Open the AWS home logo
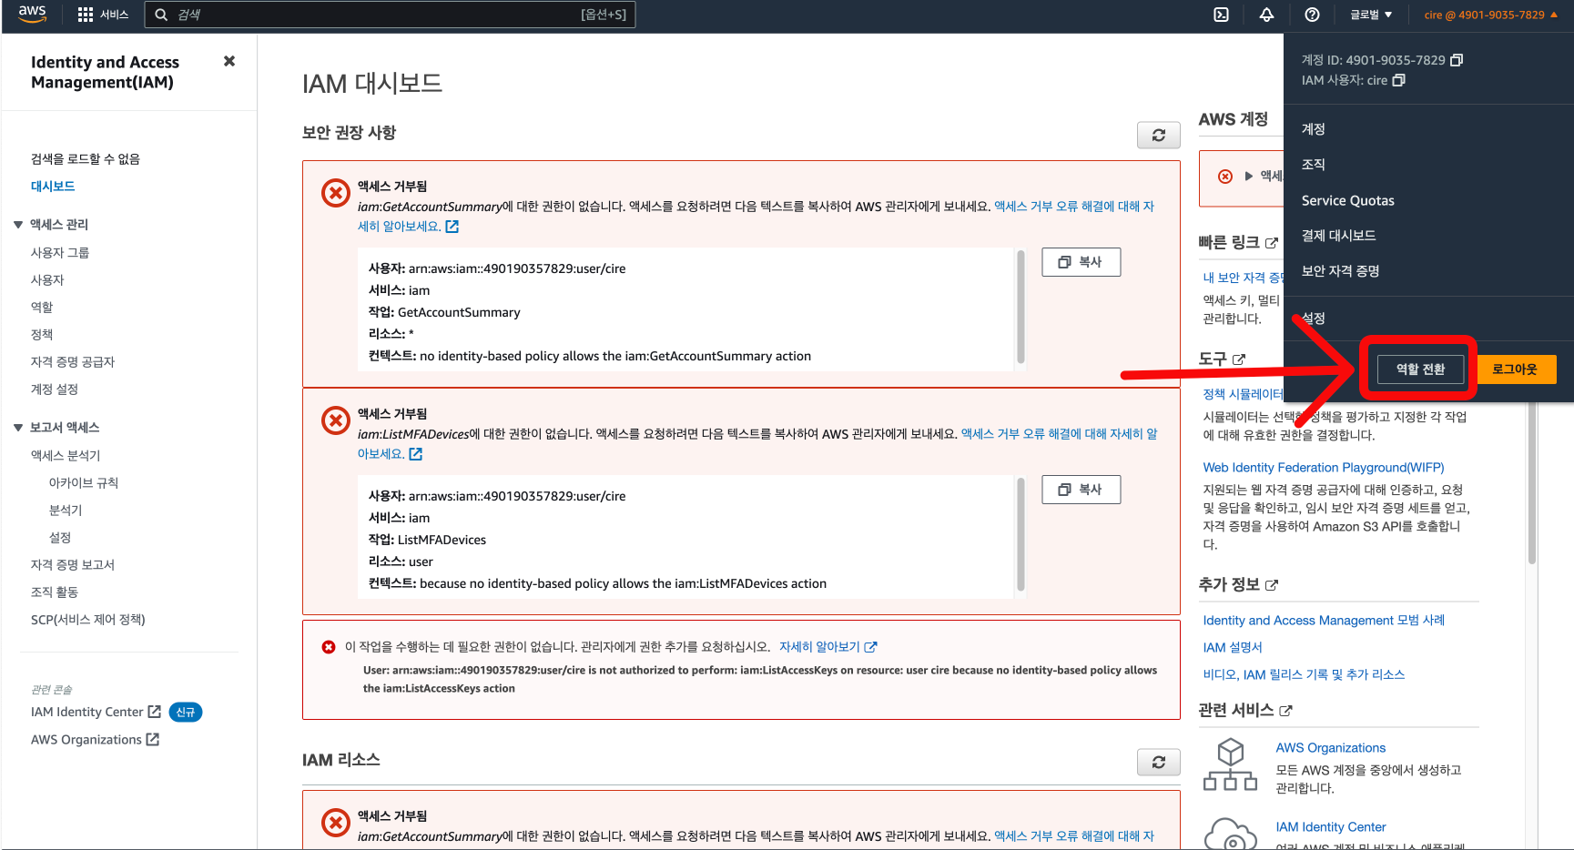 tap(32, 14)
